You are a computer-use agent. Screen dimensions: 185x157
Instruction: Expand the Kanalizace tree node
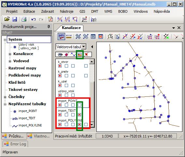point(10,54)
